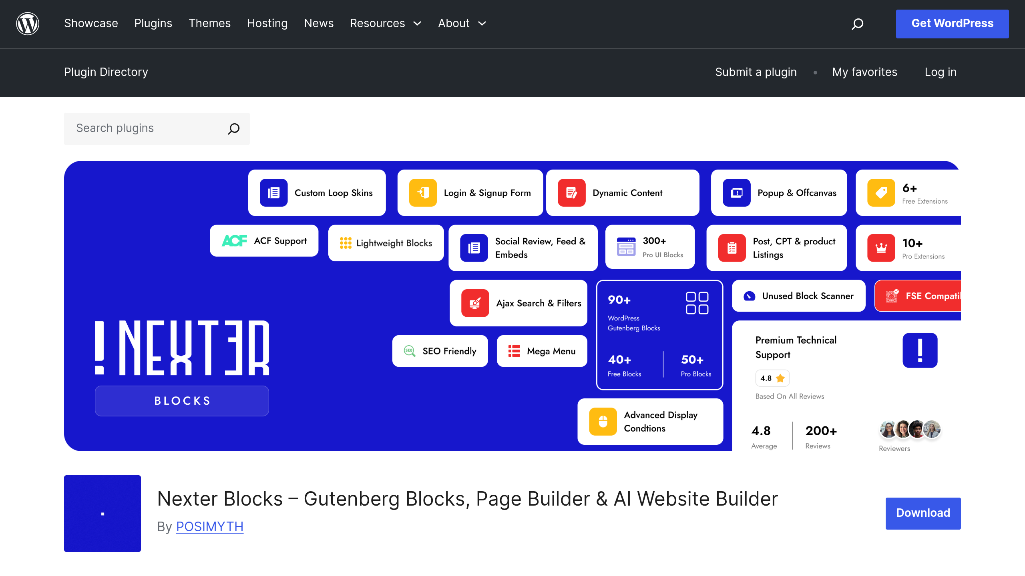
Task: Click the Custom Loop Skins blue icon
Action: 273,193
